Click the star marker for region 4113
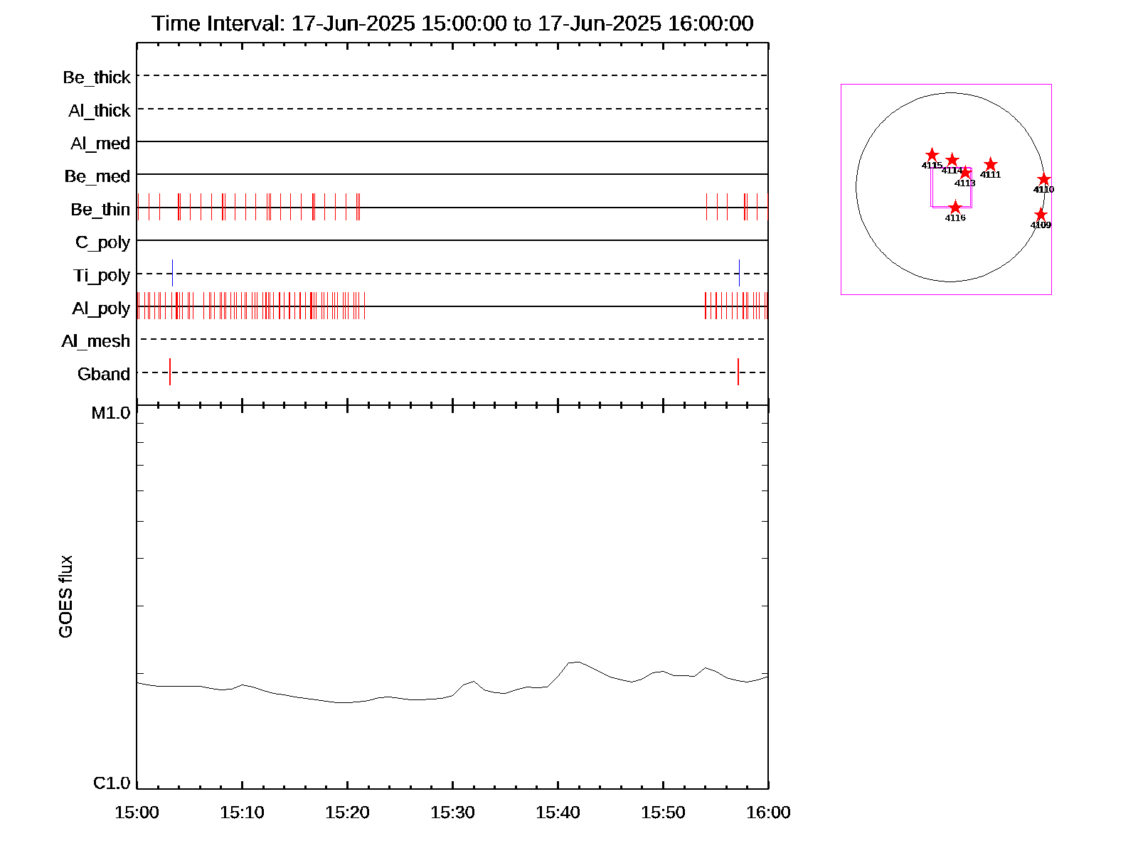1138x853 pixels. [964, 173]
